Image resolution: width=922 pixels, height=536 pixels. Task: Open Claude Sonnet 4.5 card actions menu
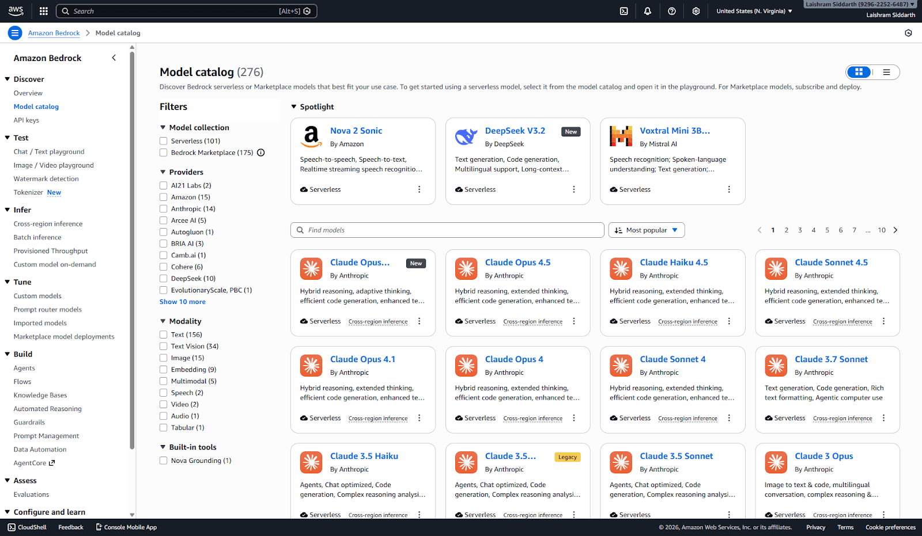tap(883, 321)
